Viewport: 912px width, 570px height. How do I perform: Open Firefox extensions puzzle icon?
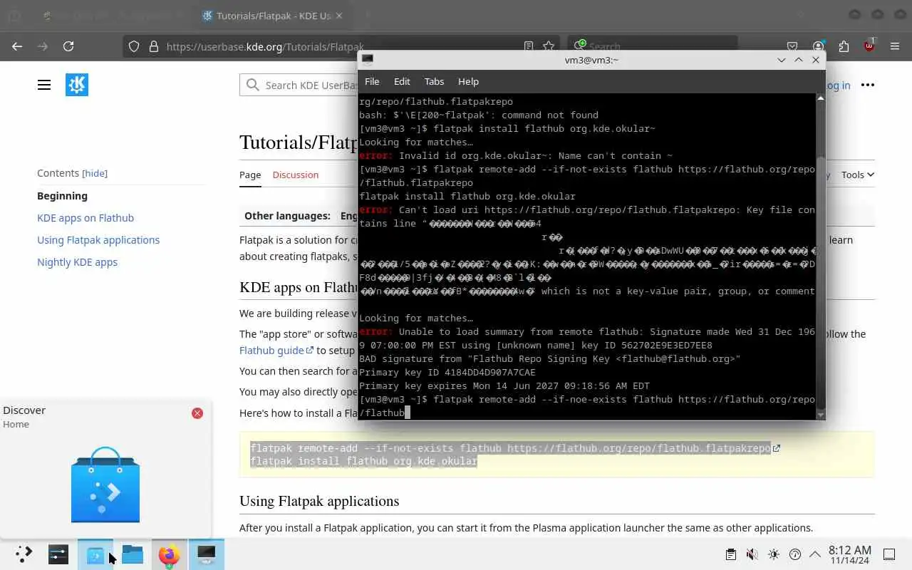click(844, 46)
